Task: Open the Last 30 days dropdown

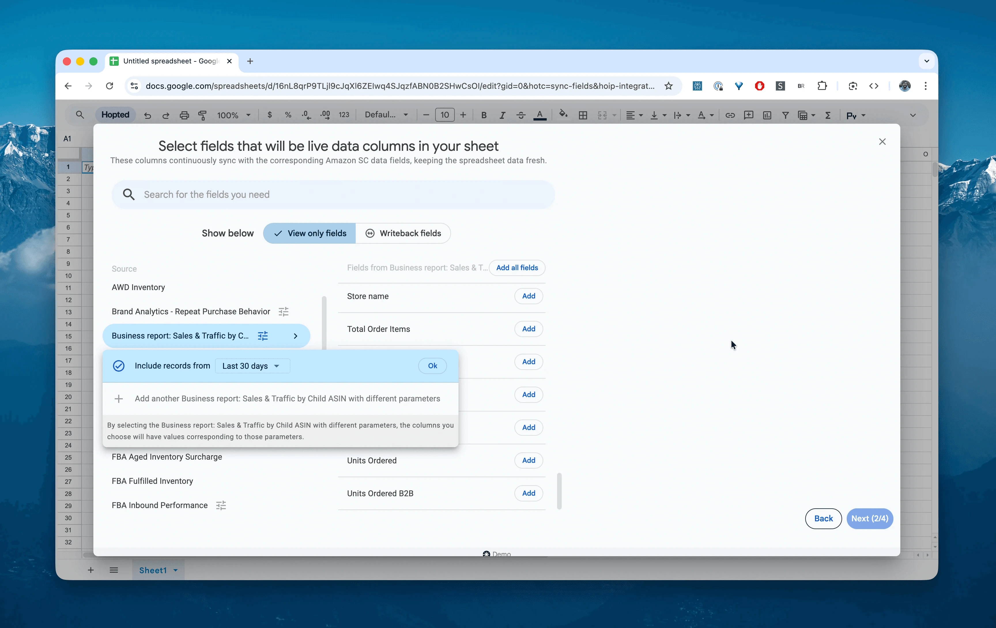Action: 252,366
